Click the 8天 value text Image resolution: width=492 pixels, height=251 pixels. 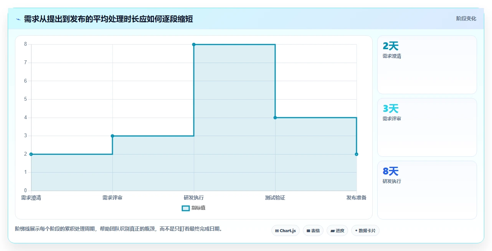coord(391,171)
